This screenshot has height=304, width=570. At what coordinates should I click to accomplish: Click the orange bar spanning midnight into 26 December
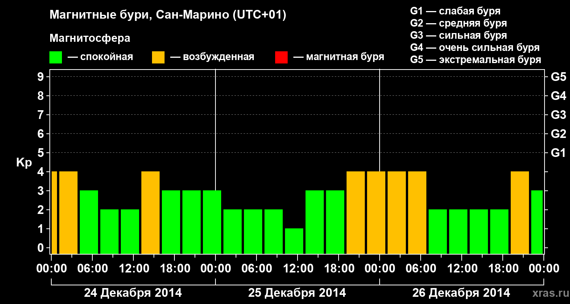(376, 212)
